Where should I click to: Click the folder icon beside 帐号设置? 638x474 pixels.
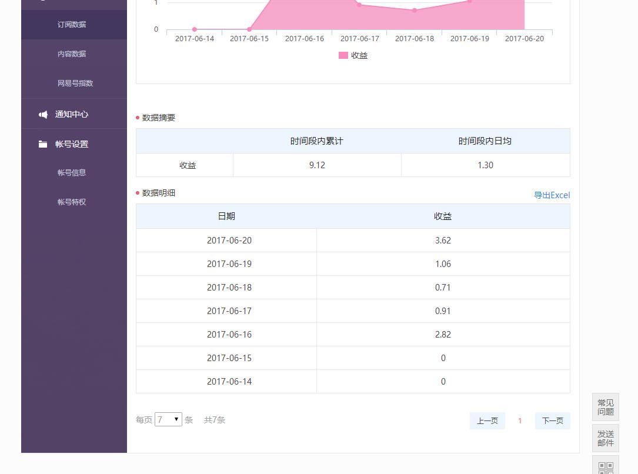(x=43, y=143)
